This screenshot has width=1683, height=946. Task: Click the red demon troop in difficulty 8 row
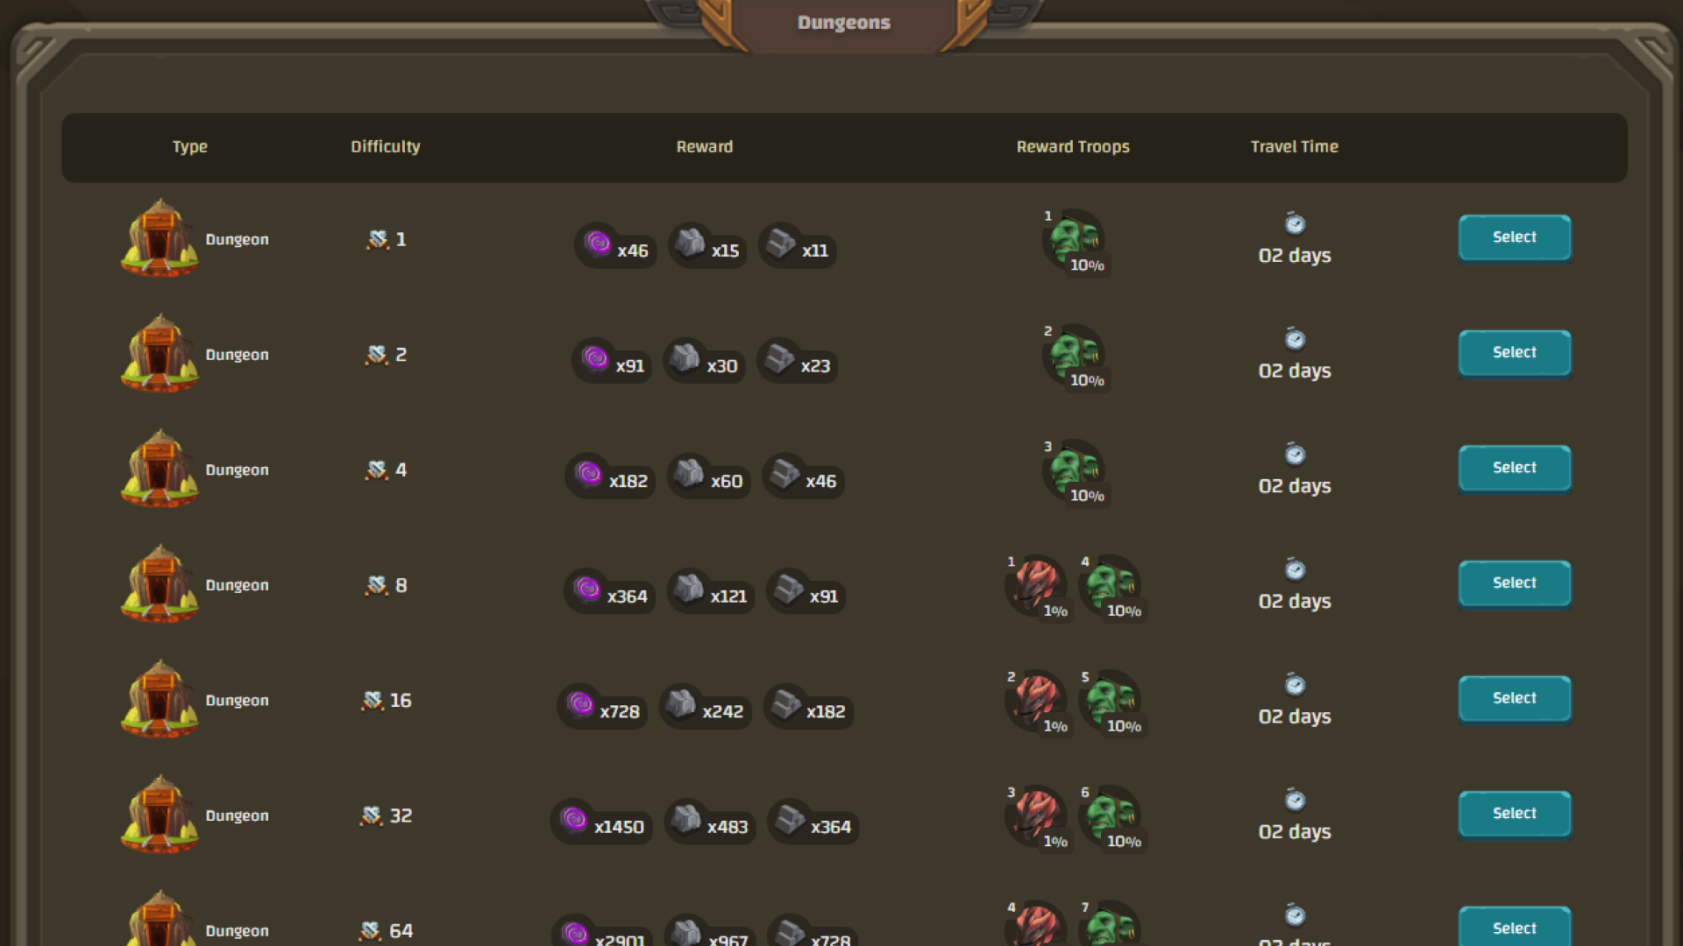[x=1036, y=584]
